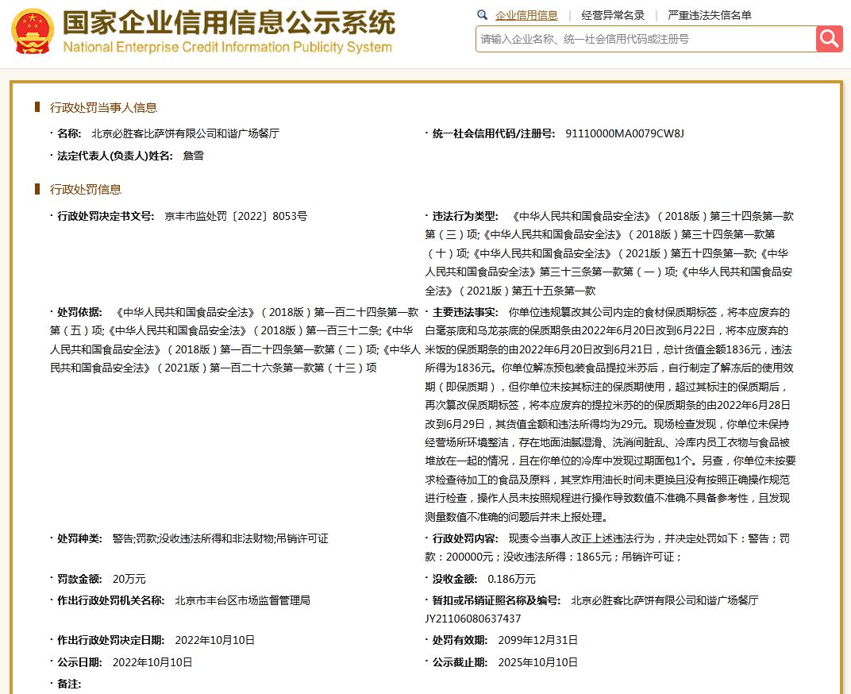This screenshot has width=851, height=694.
Task: Select the company name 北京必胜客比萨饼有限公司和谐广场餐厅
Action: click(185, 133)
